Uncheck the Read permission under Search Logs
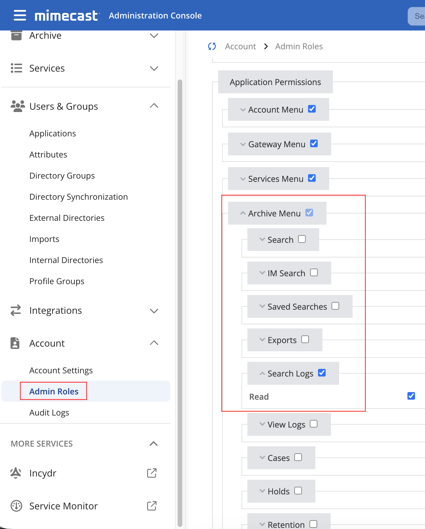The image size is (425, 529). (411, 396)
